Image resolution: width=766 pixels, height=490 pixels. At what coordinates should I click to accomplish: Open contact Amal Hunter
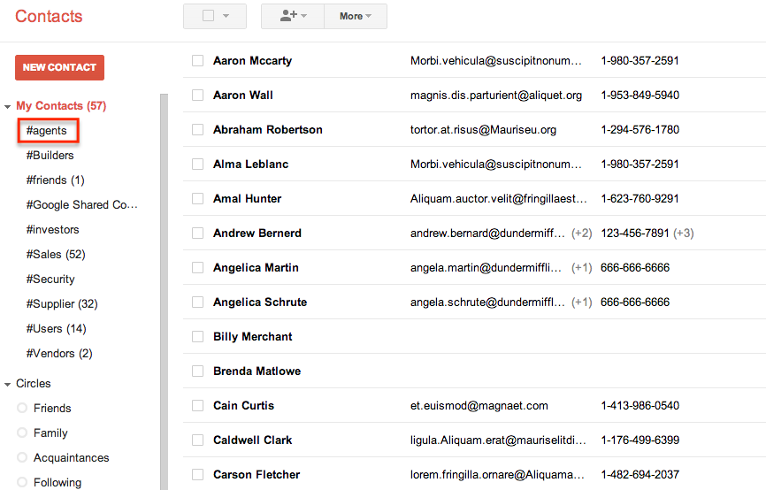point(247,198)
